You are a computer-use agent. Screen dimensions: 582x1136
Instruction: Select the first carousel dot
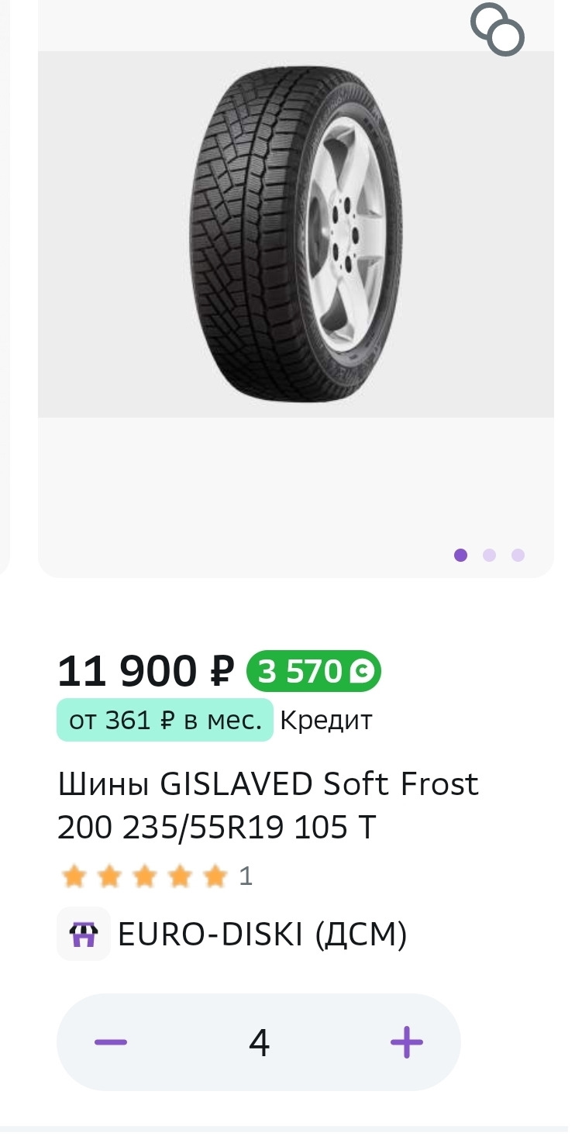click(x=460, y=555)
